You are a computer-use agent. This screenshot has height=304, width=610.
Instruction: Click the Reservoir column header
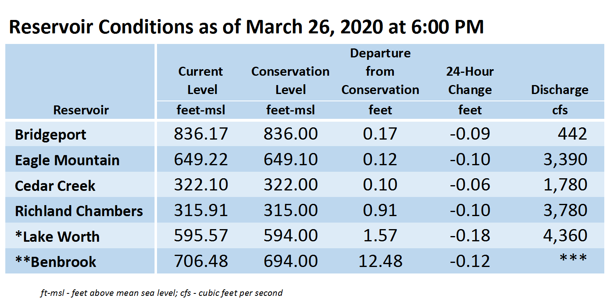pyautogui.click(x=81, y=110)
